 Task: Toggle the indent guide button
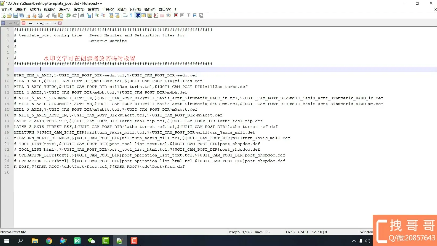click(x=137, y=15)
